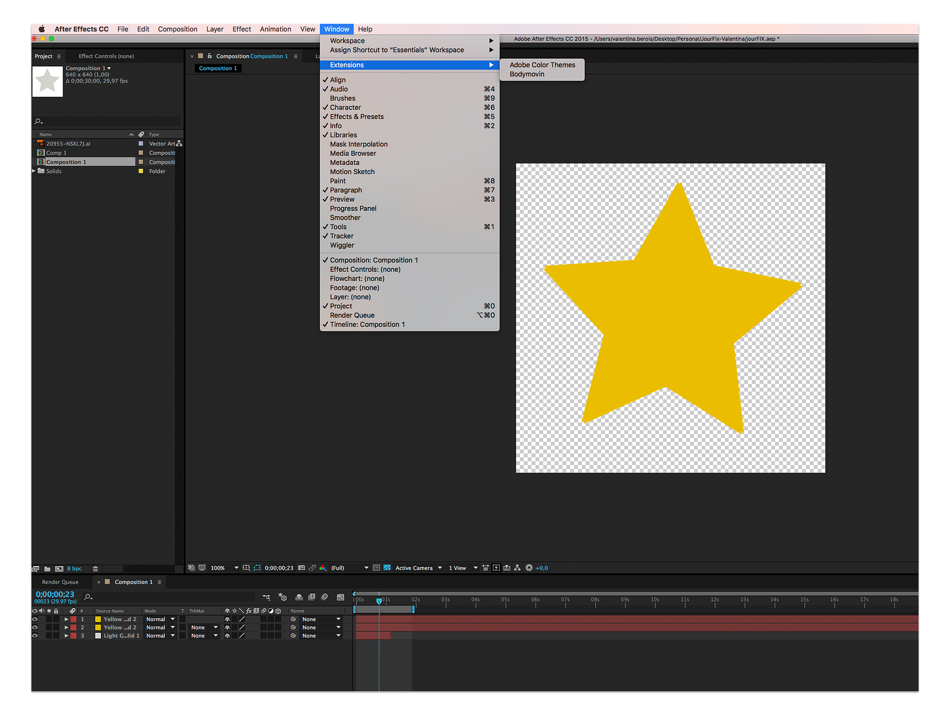Toggle the transparency grid icon

click(x=387, y=568)
